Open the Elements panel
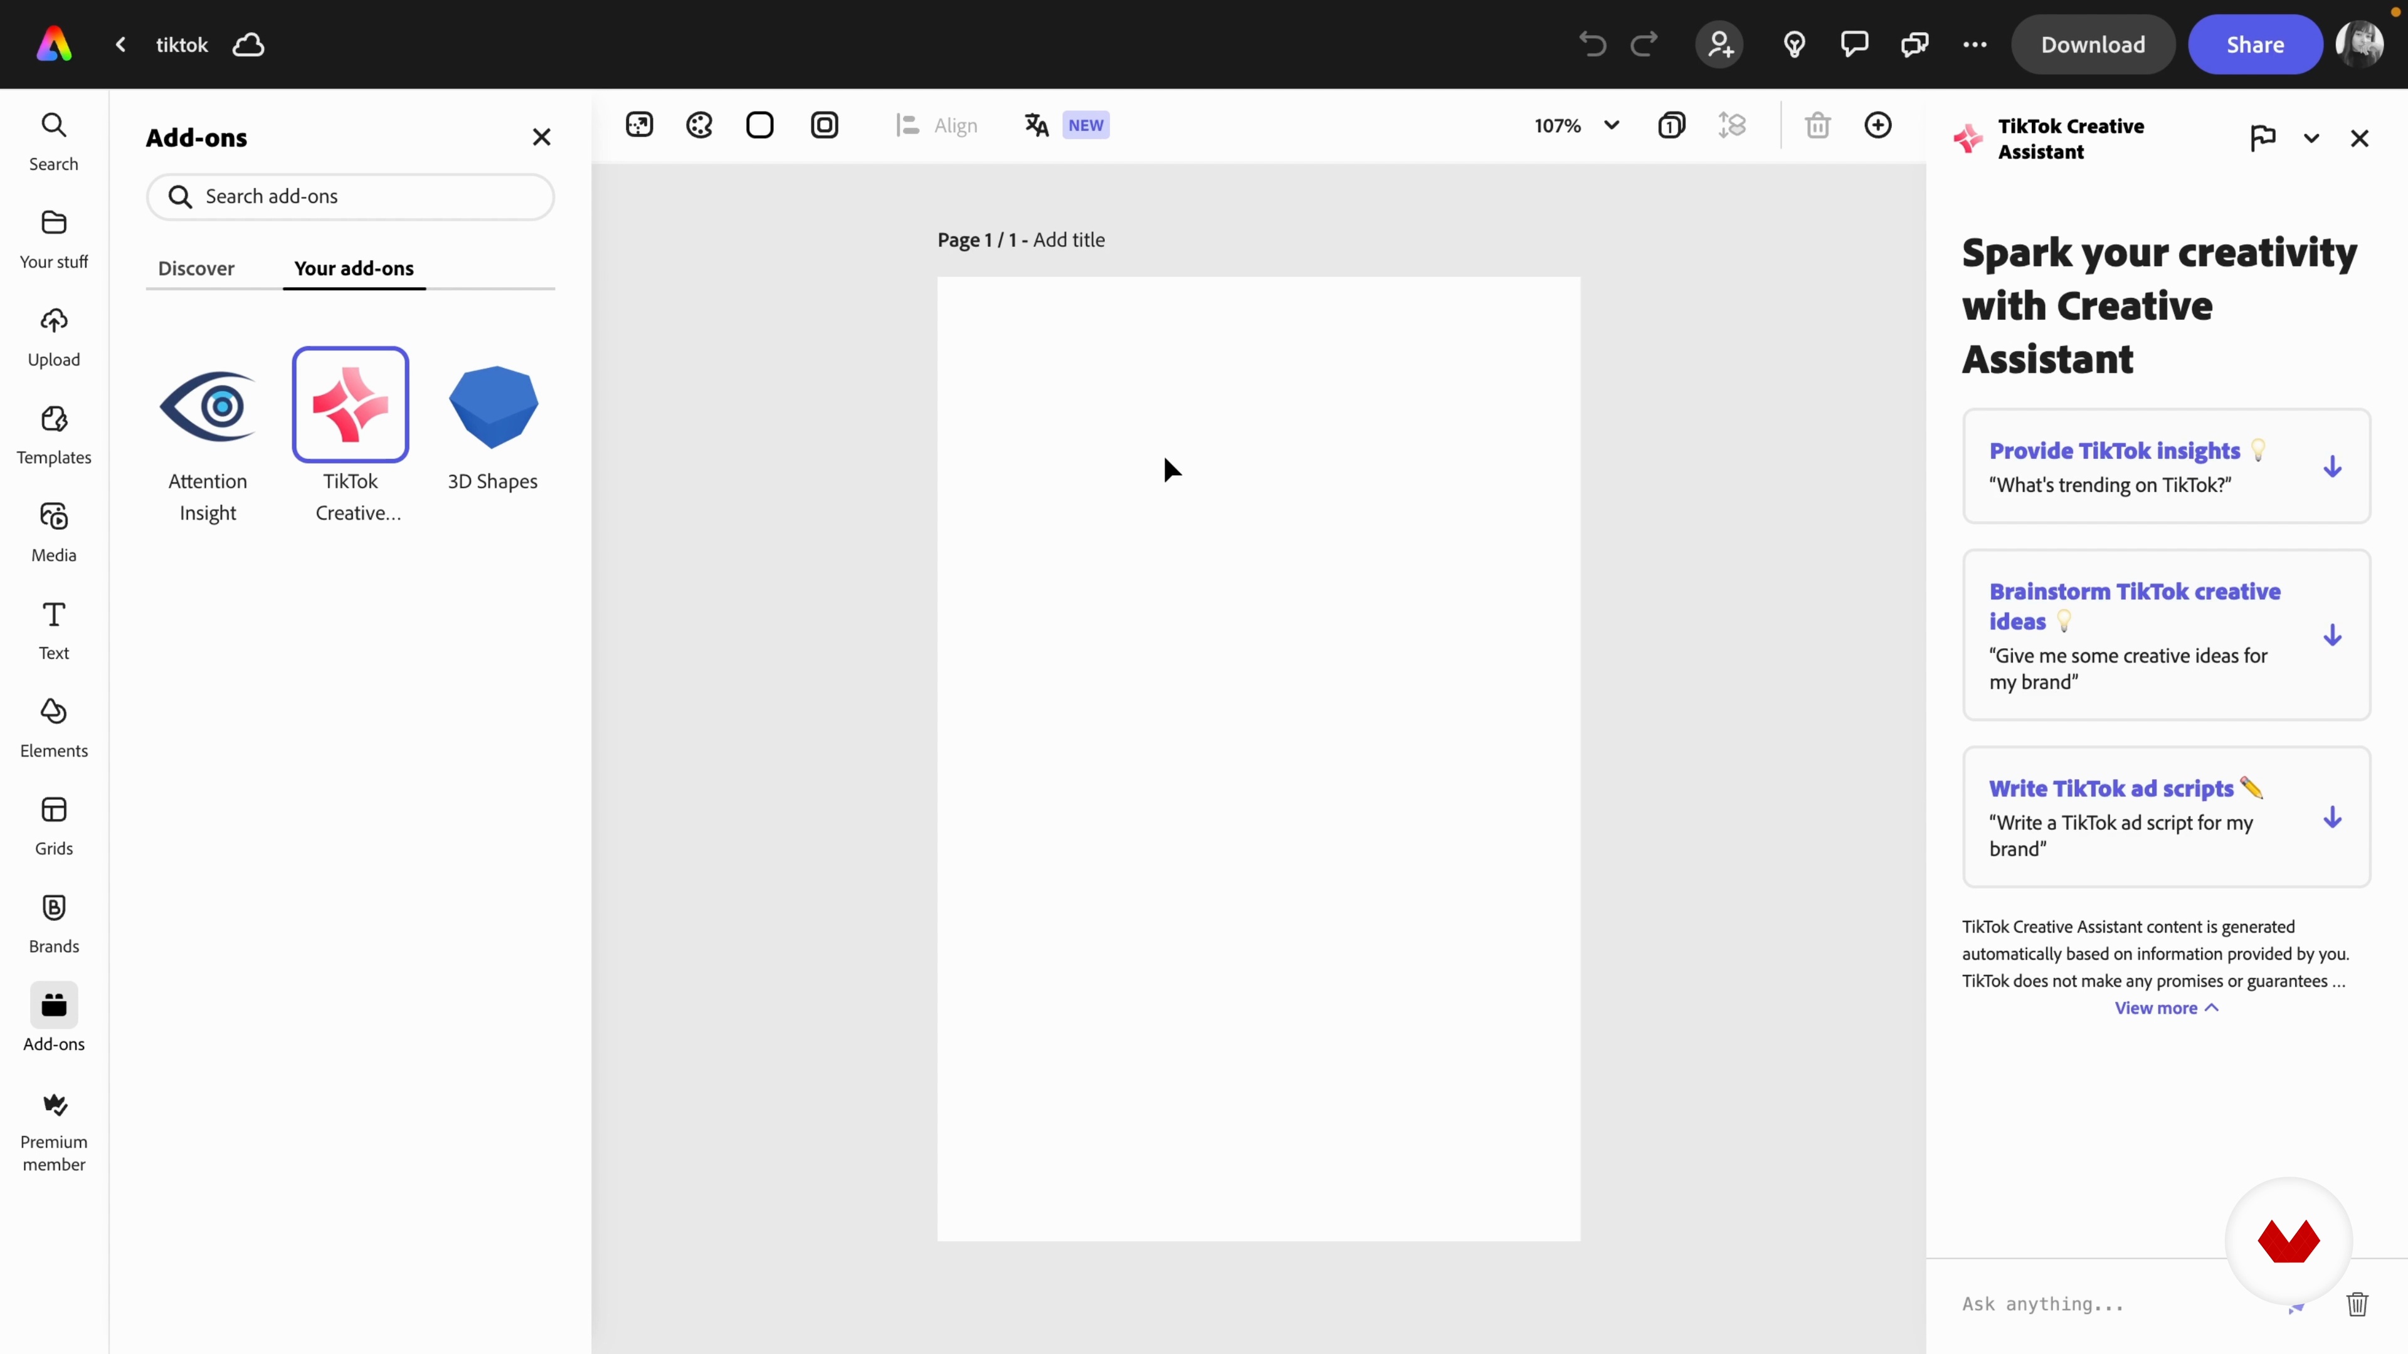This screenshot has height=1354, width=2408. click(54, 729)
